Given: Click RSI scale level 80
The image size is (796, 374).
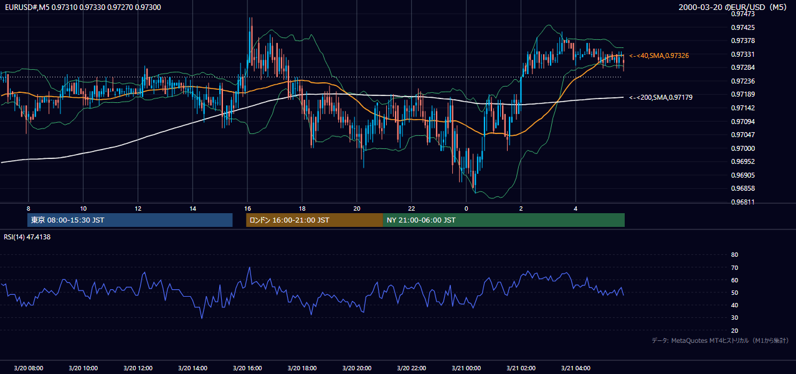Looking at the screenshot, I should [734, 255].
